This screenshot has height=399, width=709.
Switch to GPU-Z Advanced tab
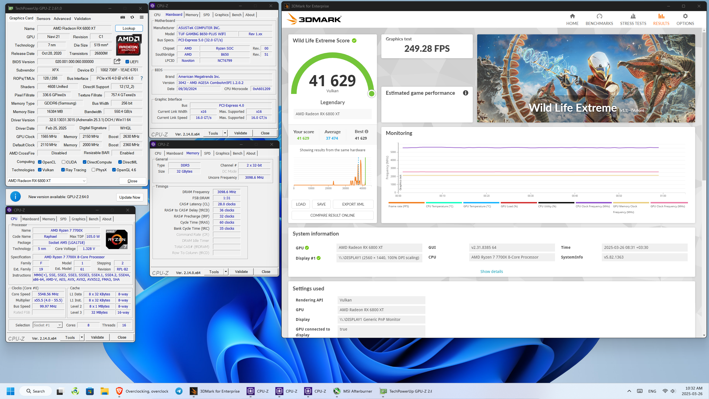tap(62, 19)
